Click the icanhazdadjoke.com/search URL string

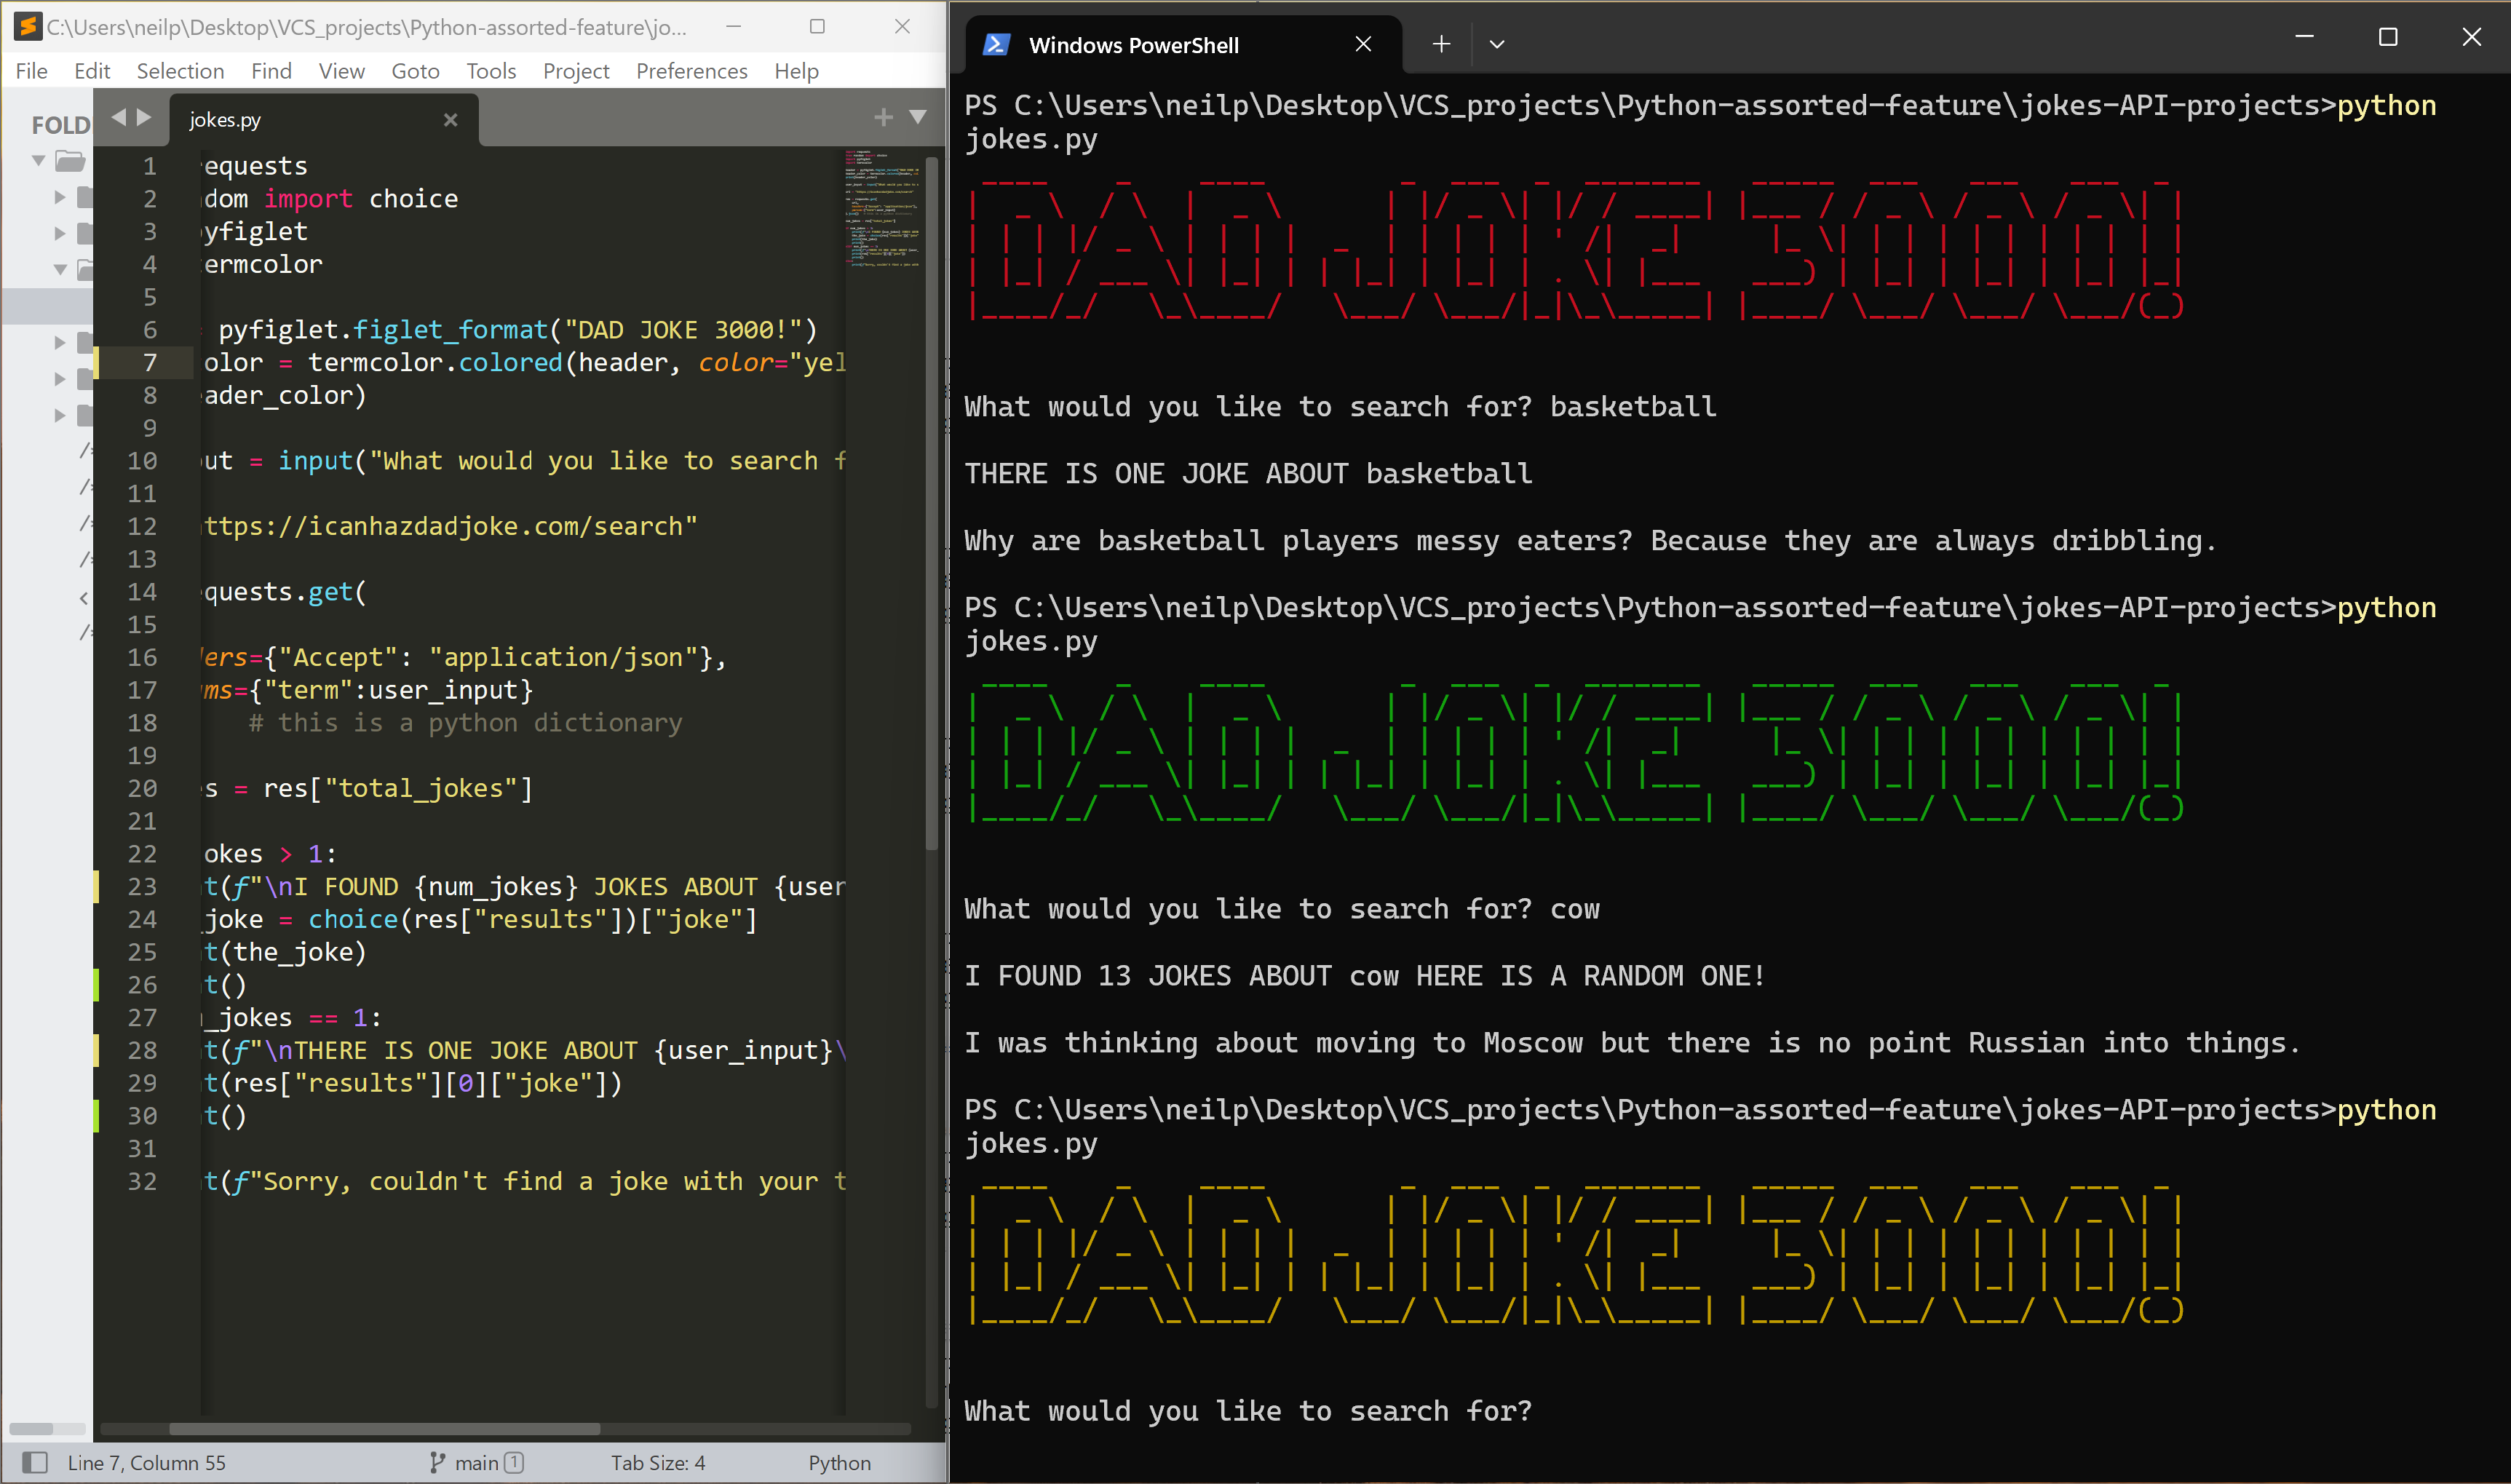(x=450, y=527)
